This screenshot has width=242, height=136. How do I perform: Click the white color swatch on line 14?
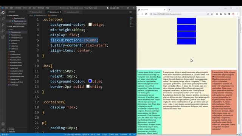pos(88,86)
